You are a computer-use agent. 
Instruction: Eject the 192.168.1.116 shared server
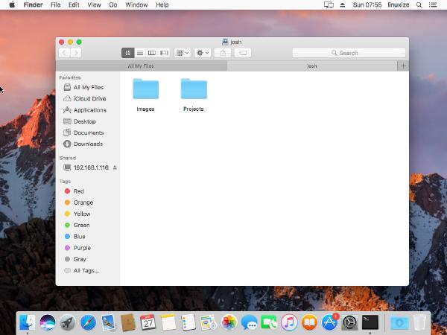click(x=115, y=167)
